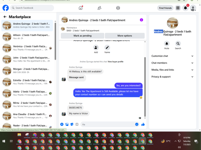Open the Home feed icon
Screen dimensions: 201x150
(81, 8)
